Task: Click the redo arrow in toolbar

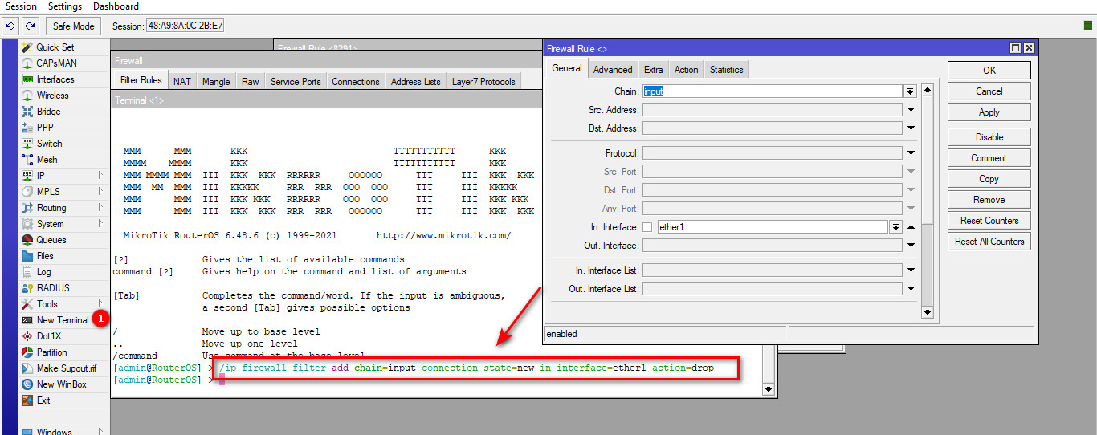Action: coord(29,26)
